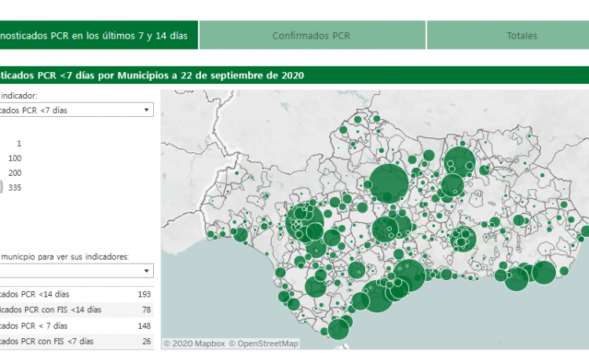
Task: Click the PCR con FIS <7 días row showing 26
Action: (x=75, y=341)
